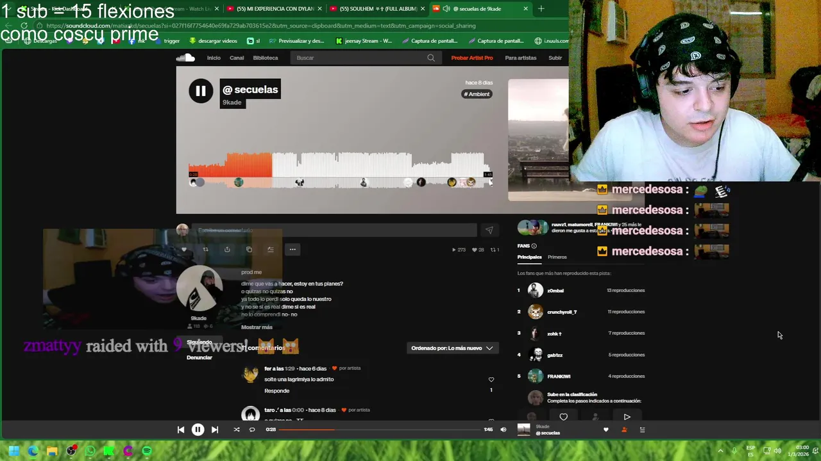Screen dimensions: 821x461
Task: Jump to the 1:29 timestamp in fer's comment
Action: pyautogui.click(x=290, y=369)
